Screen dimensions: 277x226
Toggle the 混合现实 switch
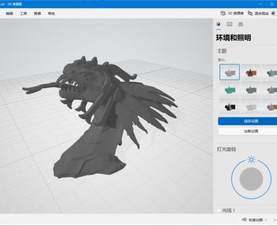tap(274, 13)
